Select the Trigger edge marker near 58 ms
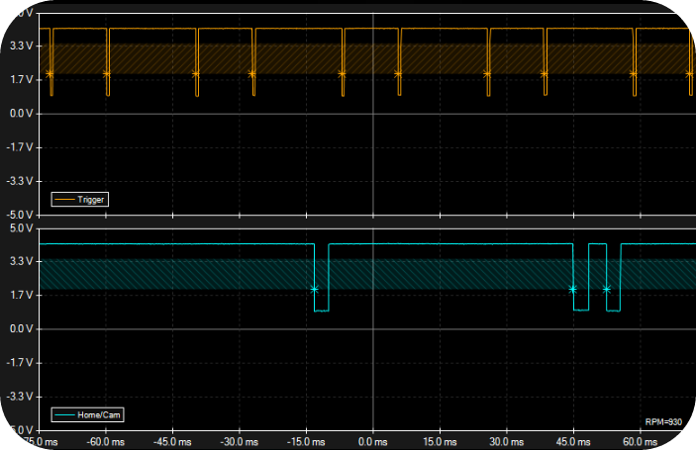The height and width of the screenshot is (450, 696). [634, 74]
